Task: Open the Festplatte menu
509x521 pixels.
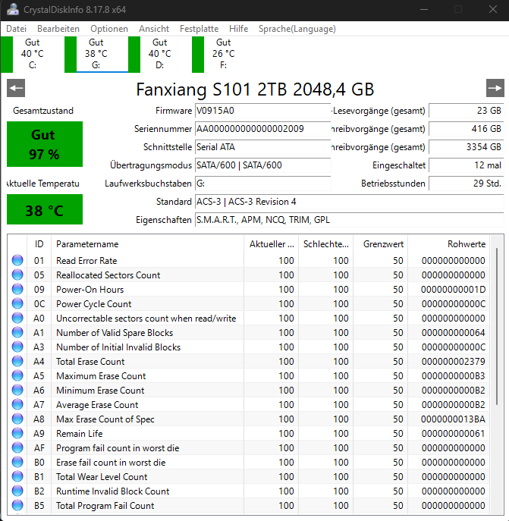Action: [200, 29]
